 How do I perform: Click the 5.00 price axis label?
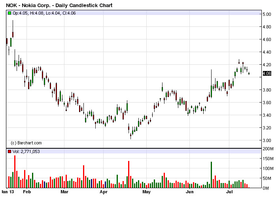coord(267,14)
